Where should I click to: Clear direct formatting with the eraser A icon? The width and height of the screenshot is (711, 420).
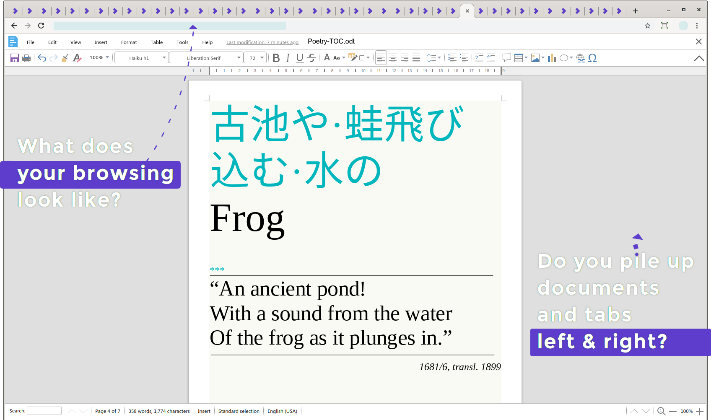coord(77,58)
